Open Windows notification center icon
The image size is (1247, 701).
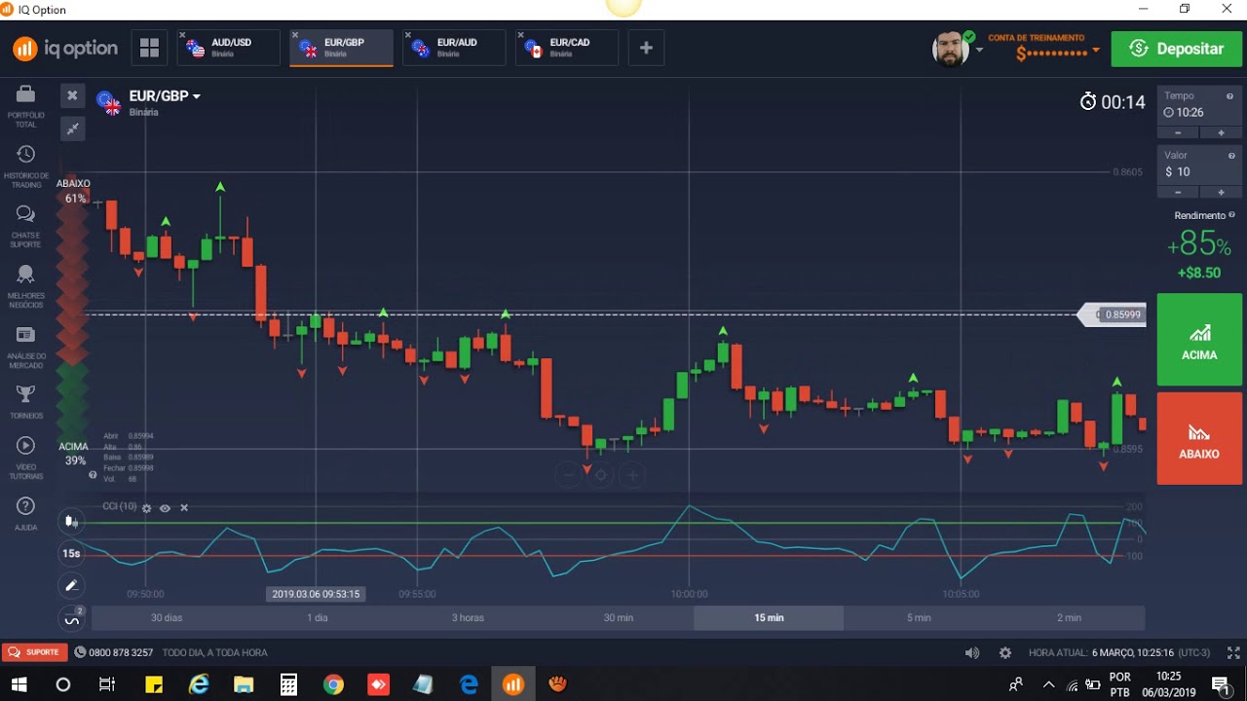(1220, 684)
